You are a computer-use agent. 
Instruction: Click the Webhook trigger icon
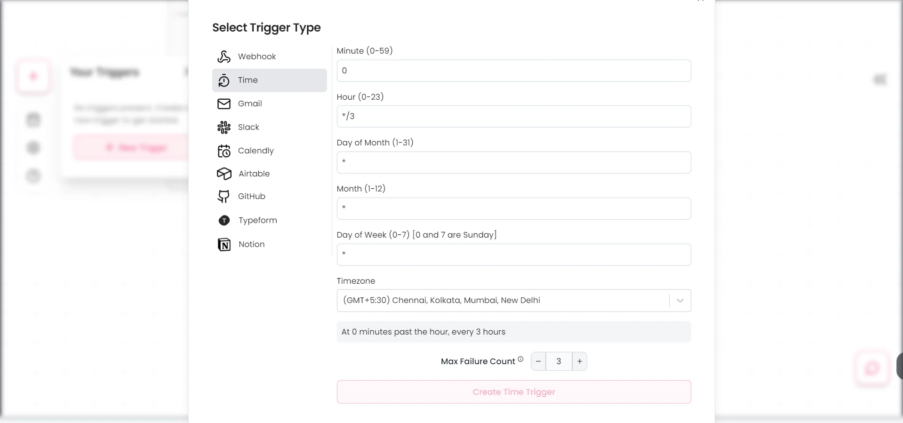[x=224, y=56]
